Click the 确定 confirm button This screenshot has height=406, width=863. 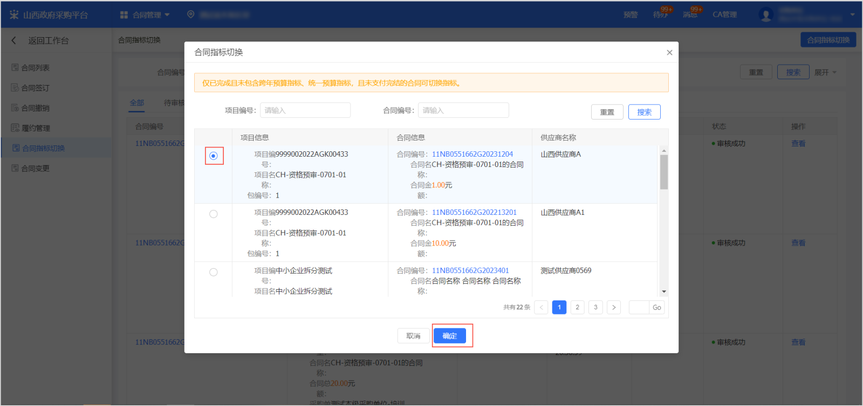[449, 336]
